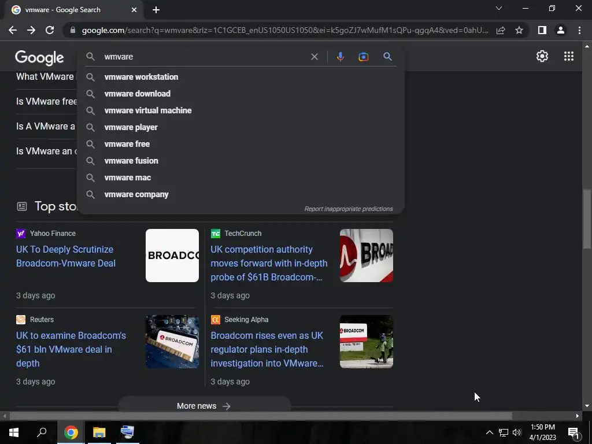Viewport: 592px width, 444px height.
Task: Search by voice with microphone
Action: point(340,57)
